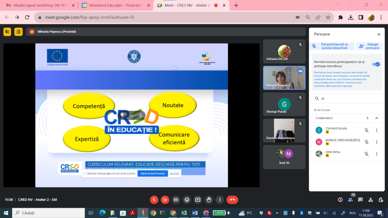
Task: Turn on captions from the bottom bar
Action: click(x=176, y=199)
